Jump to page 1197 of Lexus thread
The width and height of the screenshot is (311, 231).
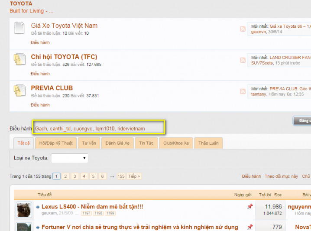click(86, 213)
